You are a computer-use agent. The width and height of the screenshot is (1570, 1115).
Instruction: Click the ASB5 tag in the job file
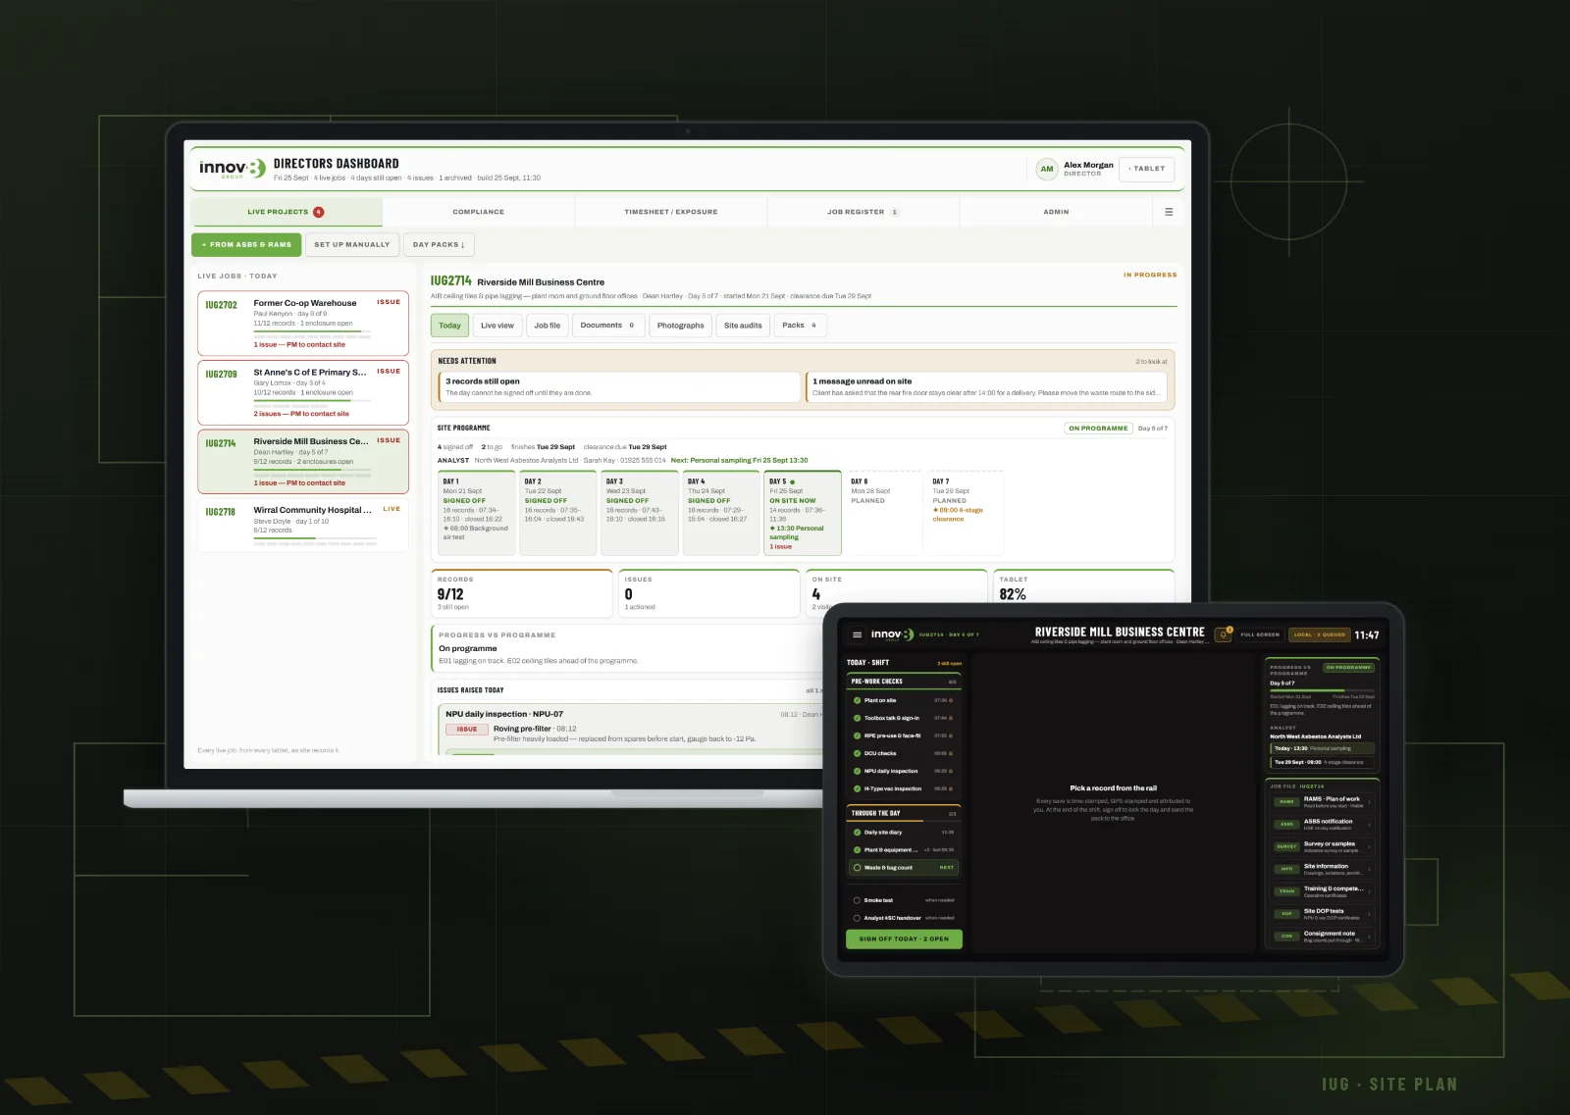tap(1286, 824)
